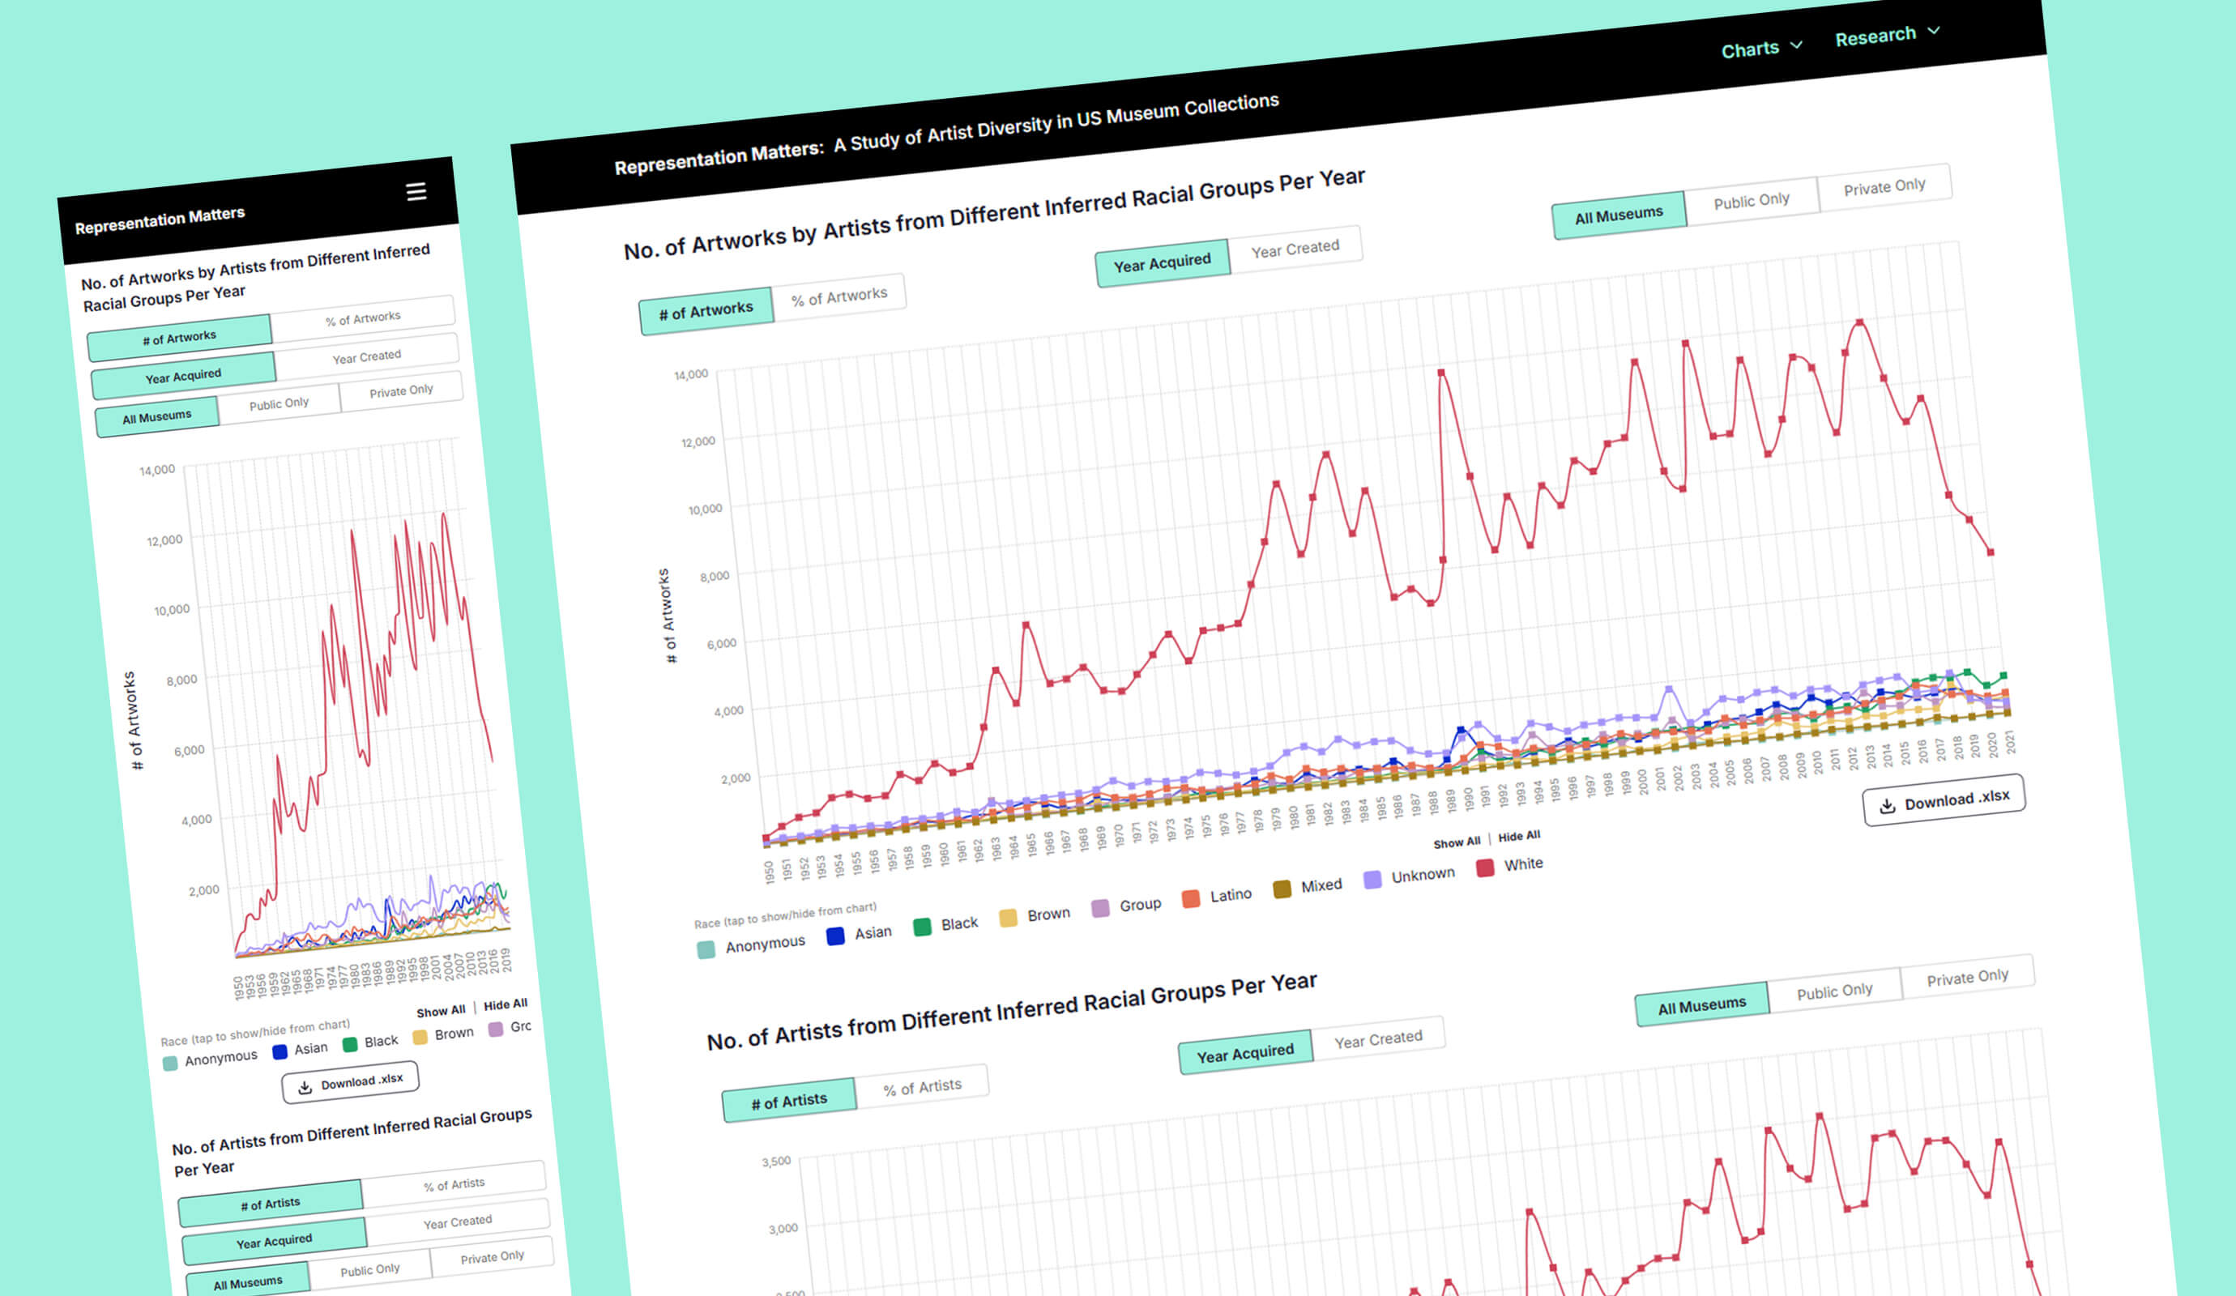The image size is (2236, 1296).
Task: Click the download icon in mobile Download .xlsx
Action: (305, 1087)
